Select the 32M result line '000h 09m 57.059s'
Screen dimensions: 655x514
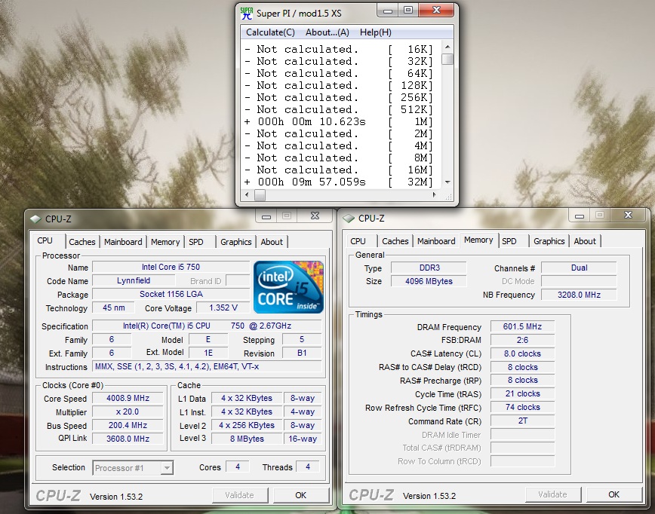(339, 182)
